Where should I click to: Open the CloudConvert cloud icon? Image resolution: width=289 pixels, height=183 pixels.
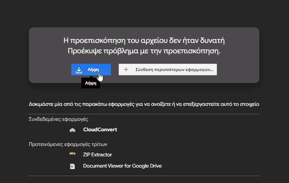coord(72,130)
